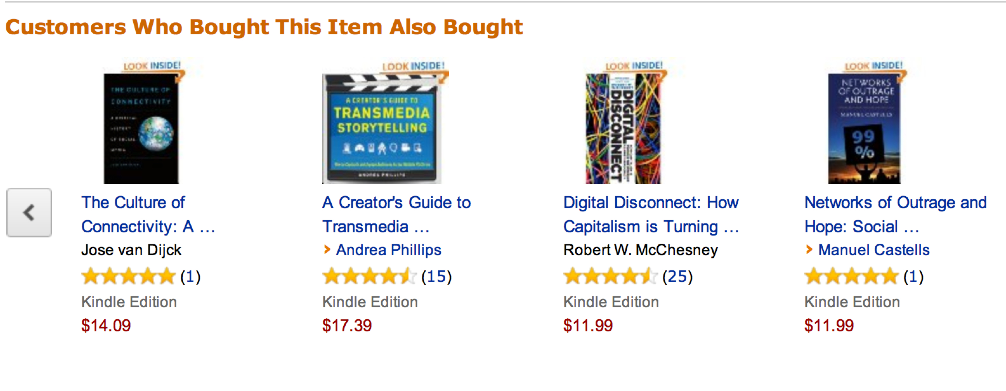Click star rating for Transmedia Storytelling
Viewport: 1006px width, 391px height.
pos(369,276)
